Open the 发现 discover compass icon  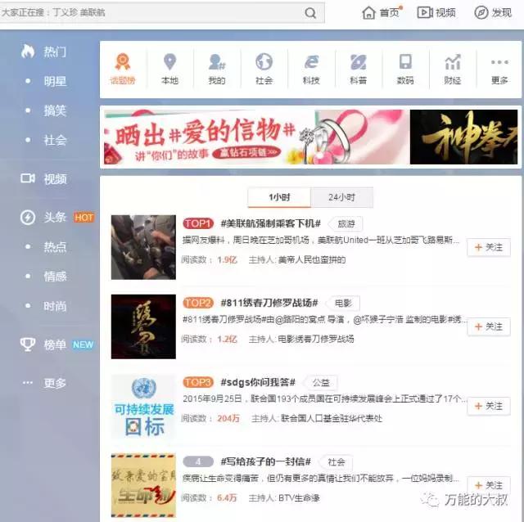coord(481,13)
